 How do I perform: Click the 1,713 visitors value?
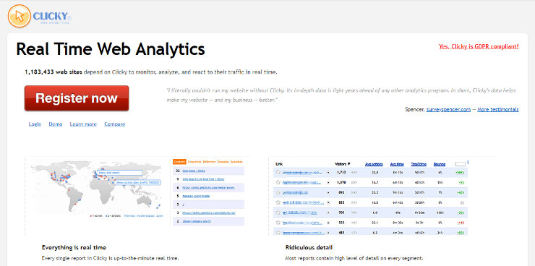coord(341,173)
